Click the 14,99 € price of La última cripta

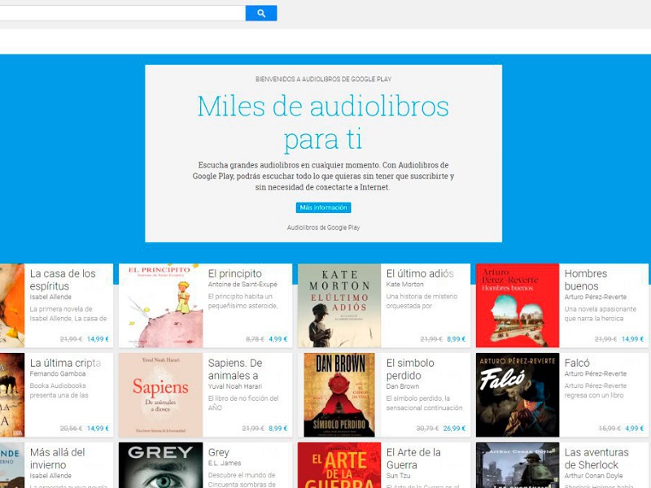(x=98, y=429)
